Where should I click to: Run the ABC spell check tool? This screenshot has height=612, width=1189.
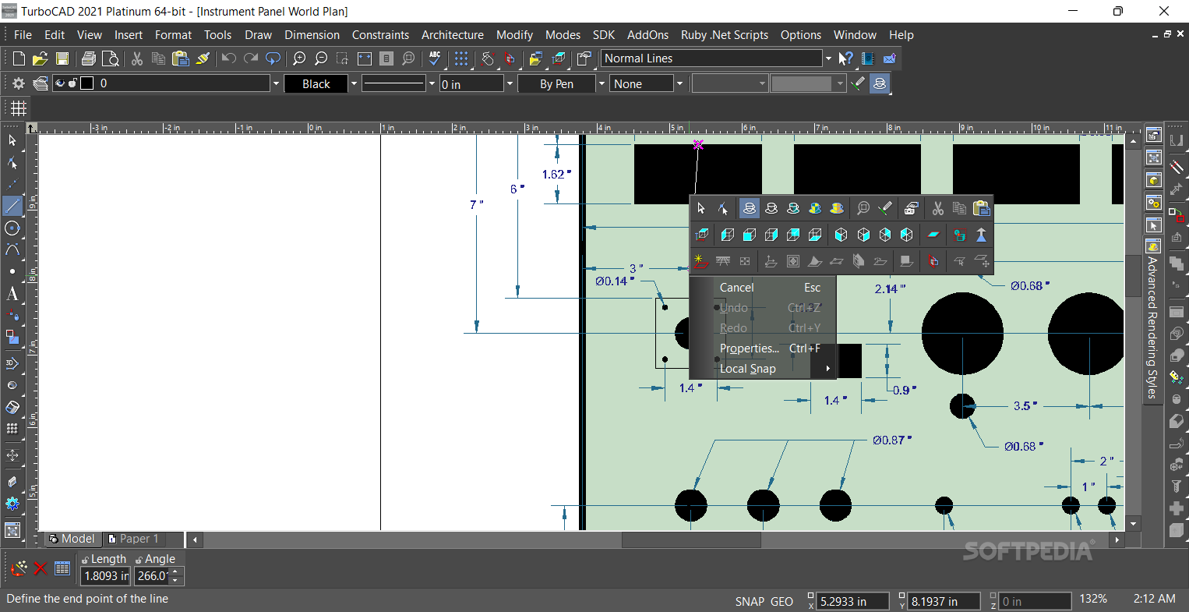click(435, 58)
